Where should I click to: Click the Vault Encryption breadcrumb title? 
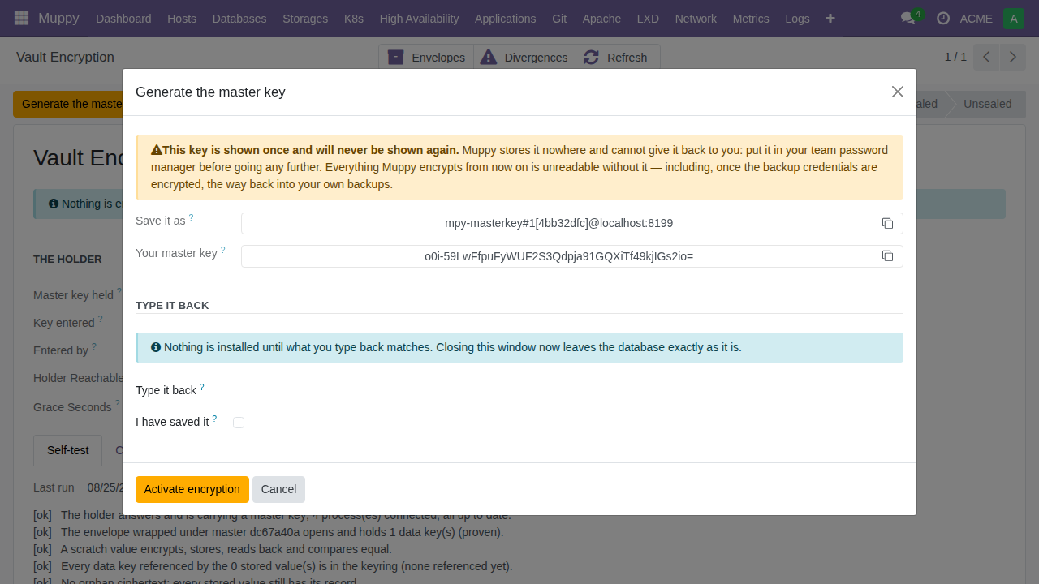click(65, 57)
